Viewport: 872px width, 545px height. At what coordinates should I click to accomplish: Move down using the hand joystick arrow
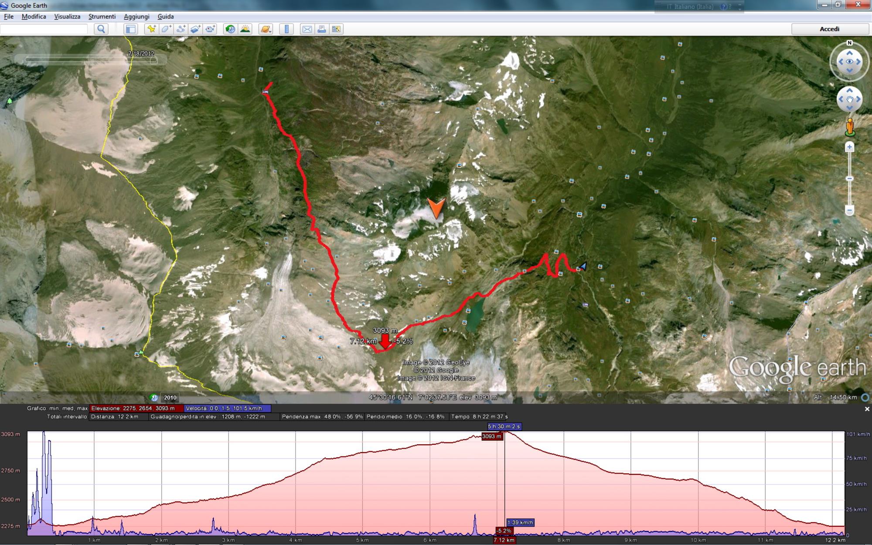[849, 108]
